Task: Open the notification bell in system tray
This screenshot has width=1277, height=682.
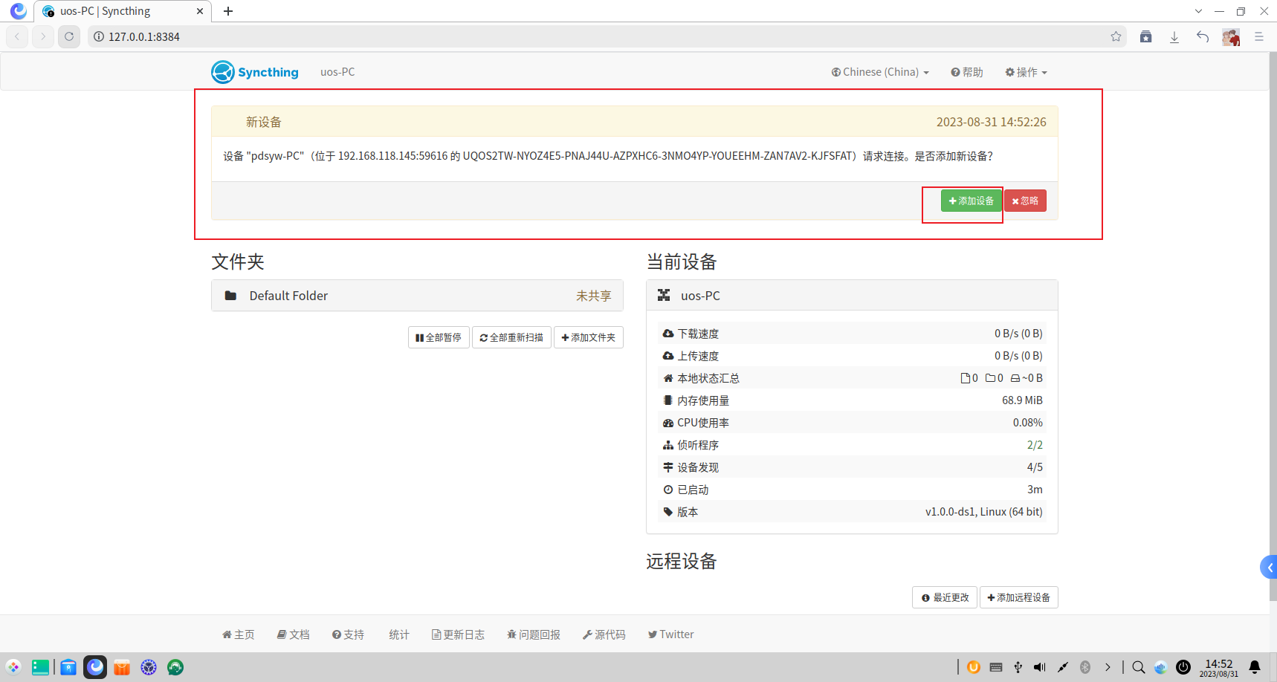Action: click(1255, 667)
